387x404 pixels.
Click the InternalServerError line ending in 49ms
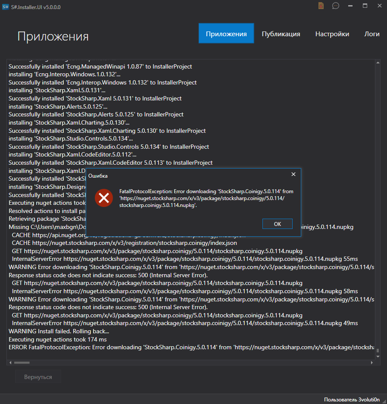pos(185,323)
